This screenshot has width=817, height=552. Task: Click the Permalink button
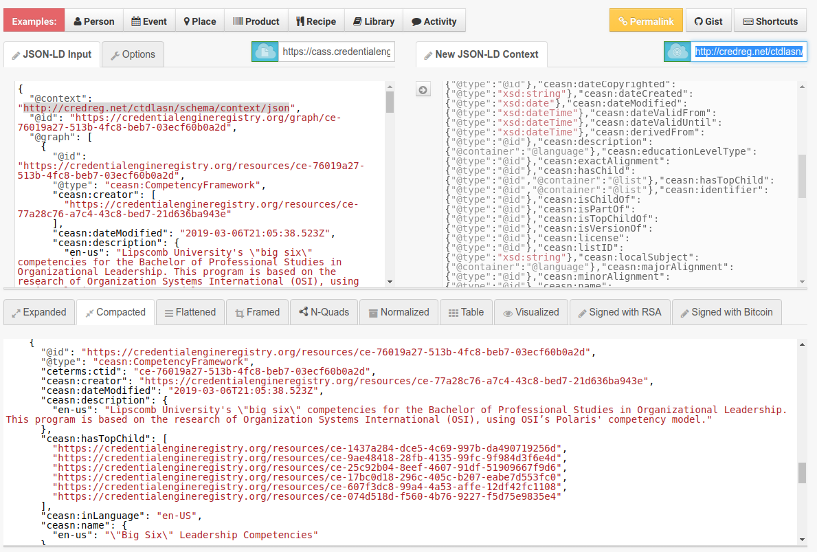pos(645,20)
